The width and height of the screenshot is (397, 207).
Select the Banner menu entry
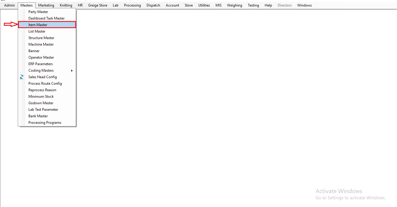(47, 51)
